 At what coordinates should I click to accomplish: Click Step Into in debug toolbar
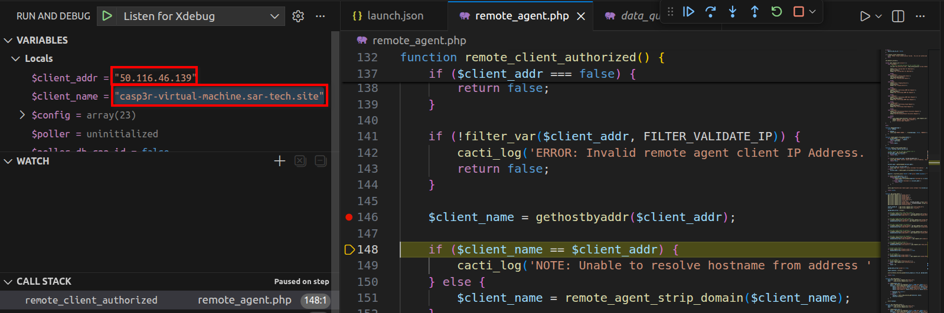[x=733, y=12]
